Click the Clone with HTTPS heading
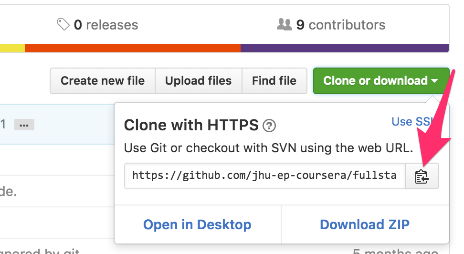 click(x=191, y=126)
